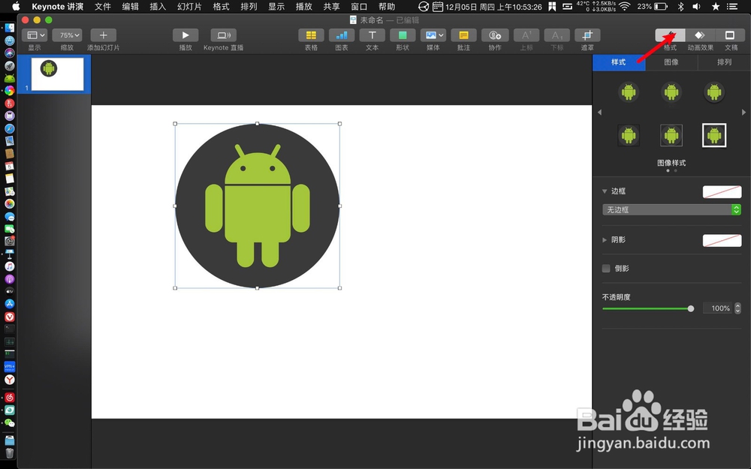Open Launchpad rocket icon in the Dock

10,66
